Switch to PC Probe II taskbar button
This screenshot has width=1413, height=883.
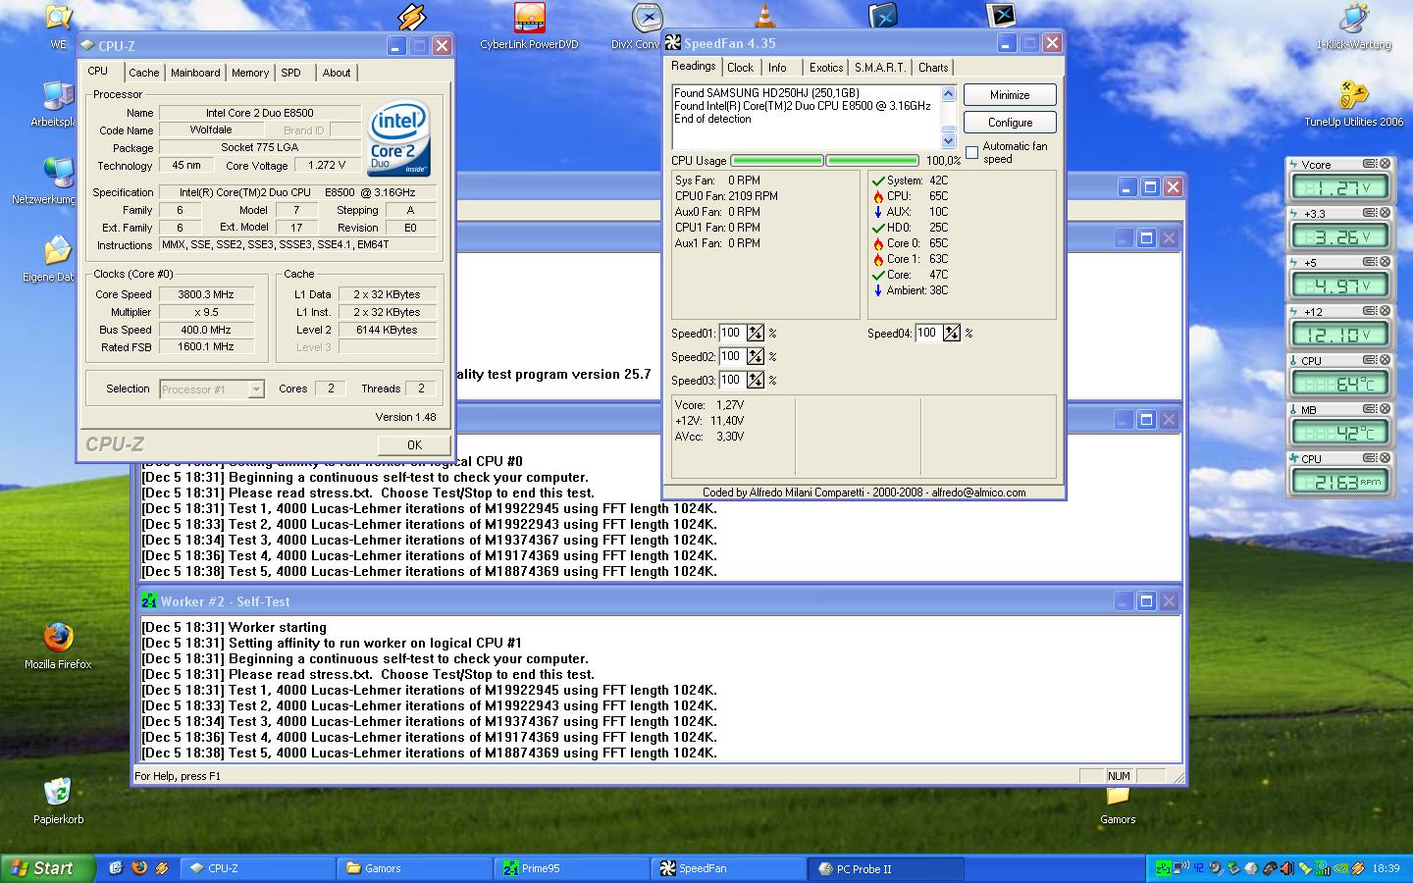coord(885,868)
